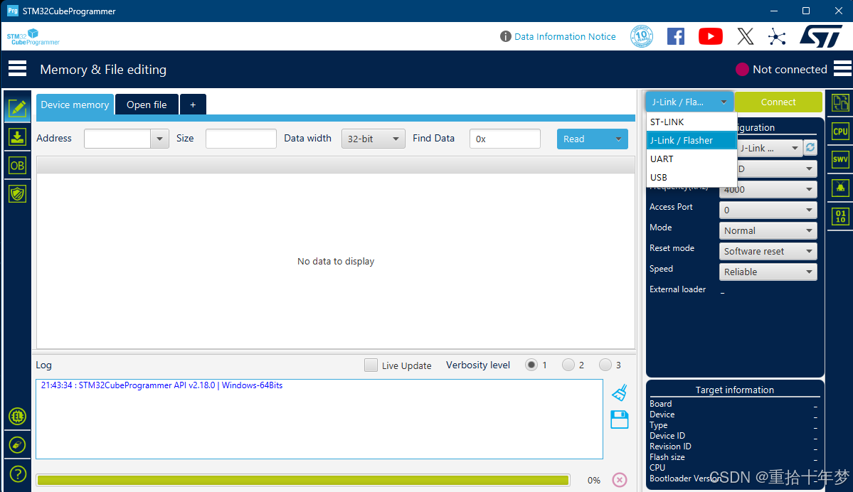
Task: Choose ST-LINK from interface list
Action: [692, 122]
